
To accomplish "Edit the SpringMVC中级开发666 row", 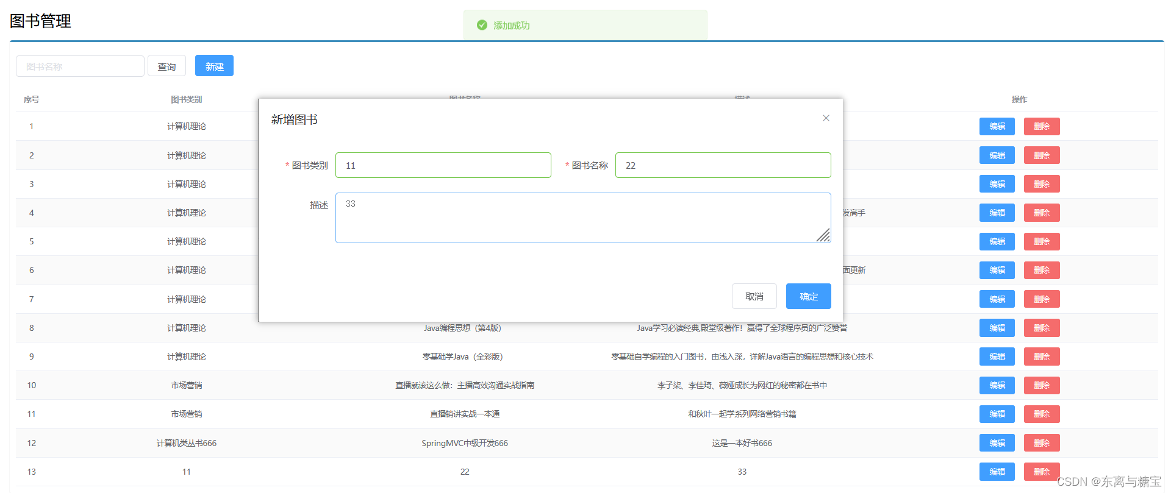I will point(997,443).
